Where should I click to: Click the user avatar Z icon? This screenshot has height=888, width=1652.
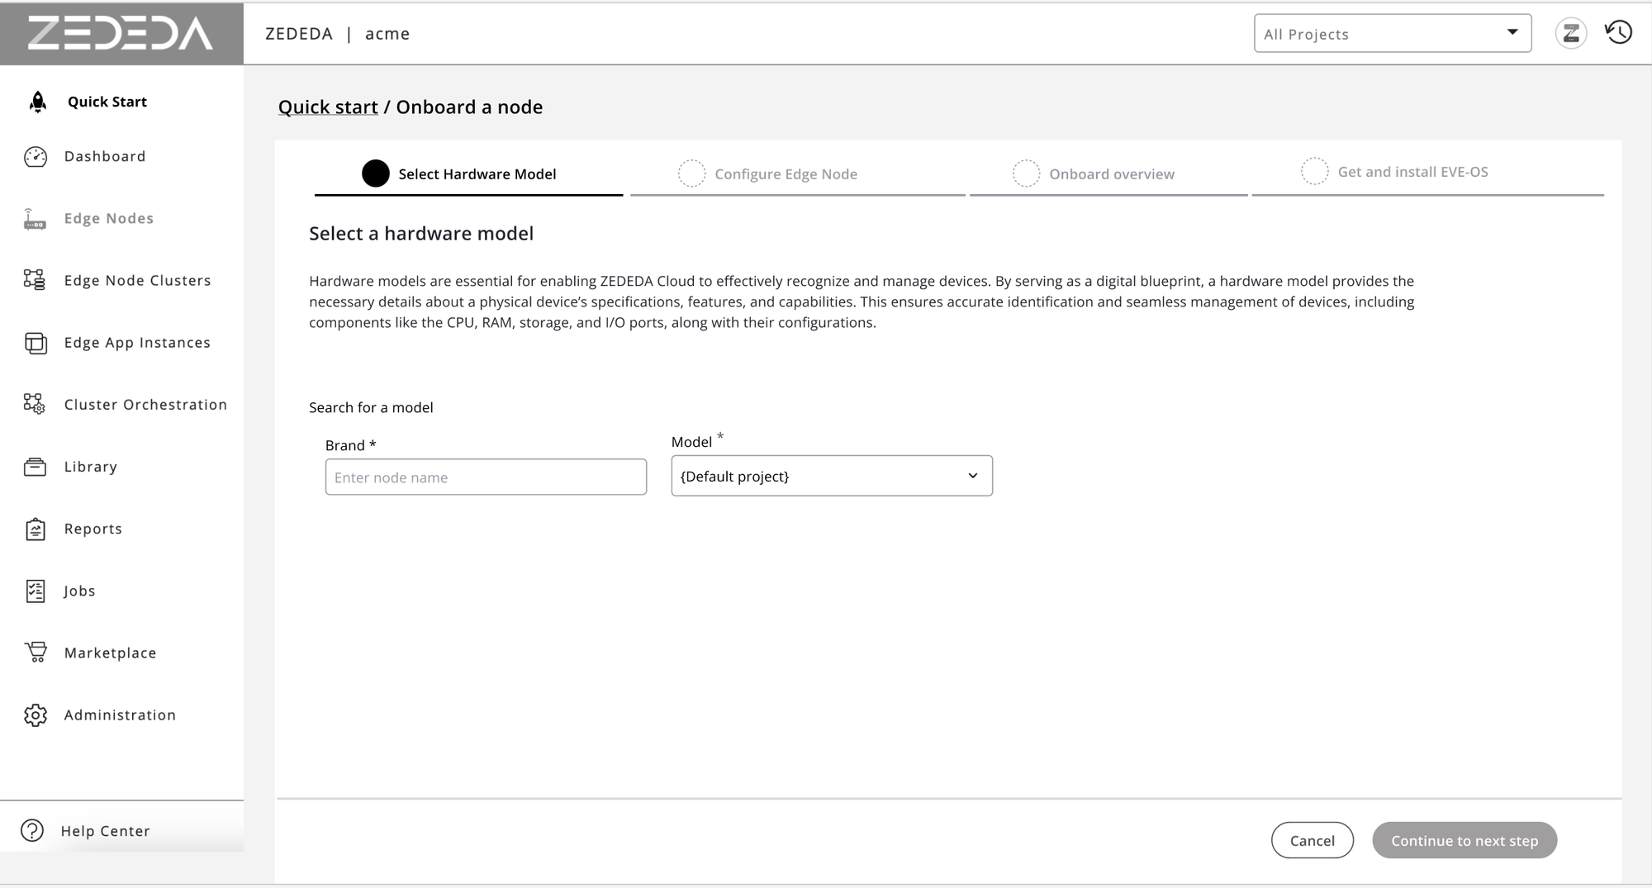point(1571,33)
